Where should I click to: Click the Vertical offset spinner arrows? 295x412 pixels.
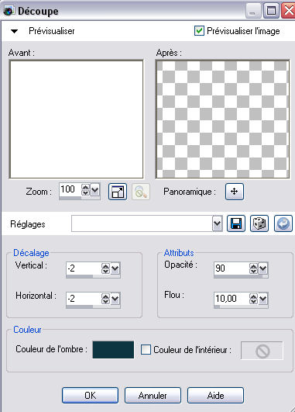[x=105, y=268]
